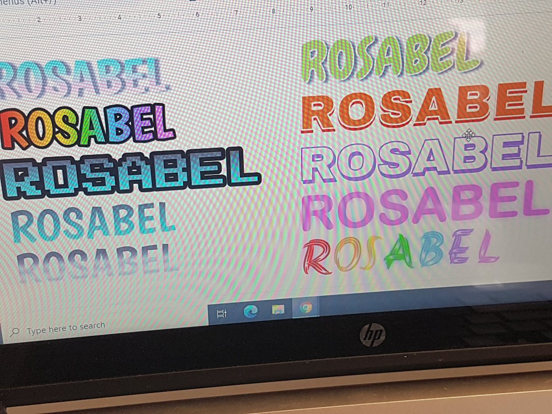Open Task View from the taskbar
552x414 pixels.
pos(221,312)
